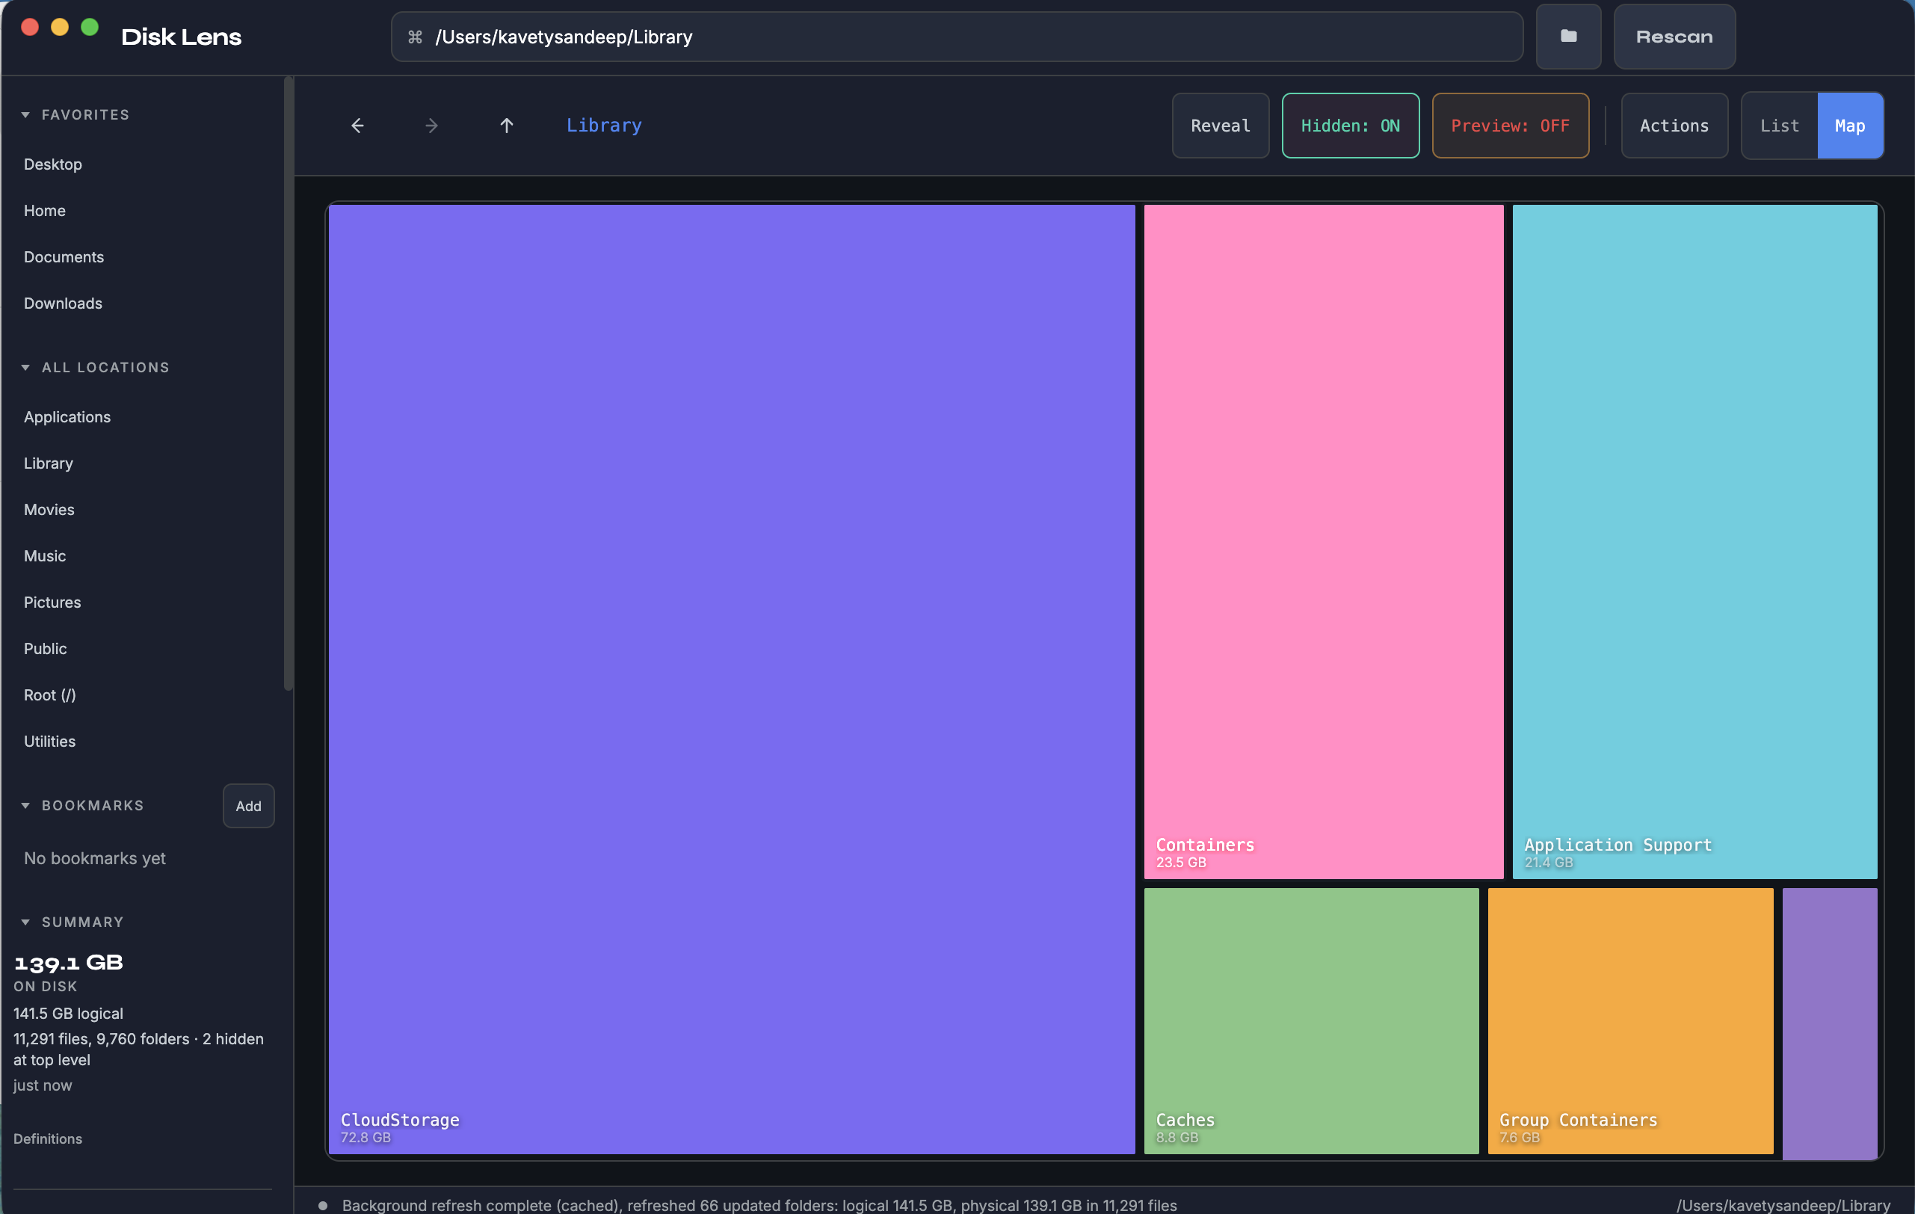Click the command symbol in the path bar

point(415,37)
